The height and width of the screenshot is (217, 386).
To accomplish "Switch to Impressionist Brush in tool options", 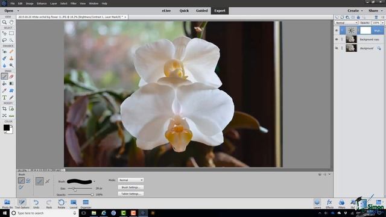I will (28, 181).
